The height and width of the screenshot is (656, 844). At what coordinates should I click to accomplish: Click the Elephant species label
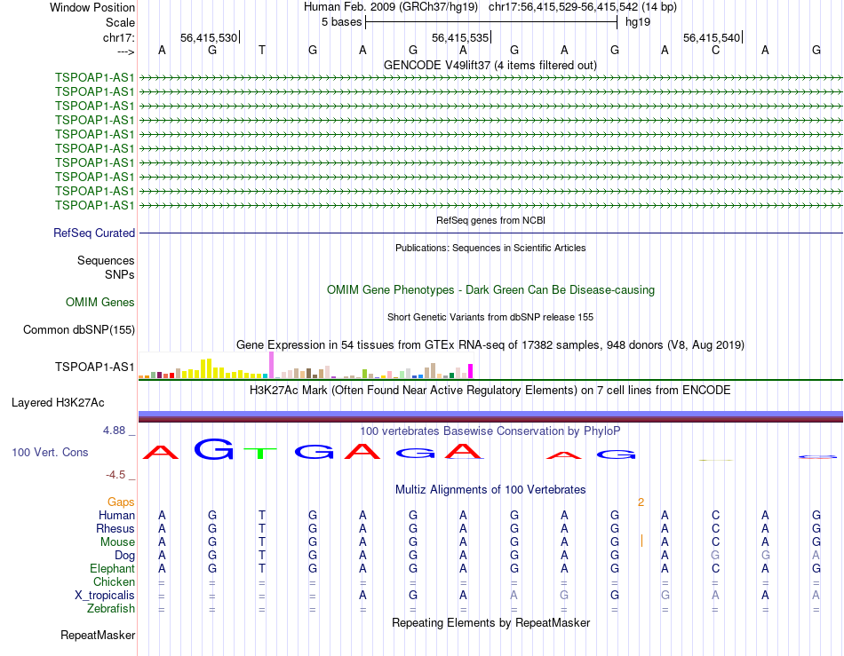point(112,568)
